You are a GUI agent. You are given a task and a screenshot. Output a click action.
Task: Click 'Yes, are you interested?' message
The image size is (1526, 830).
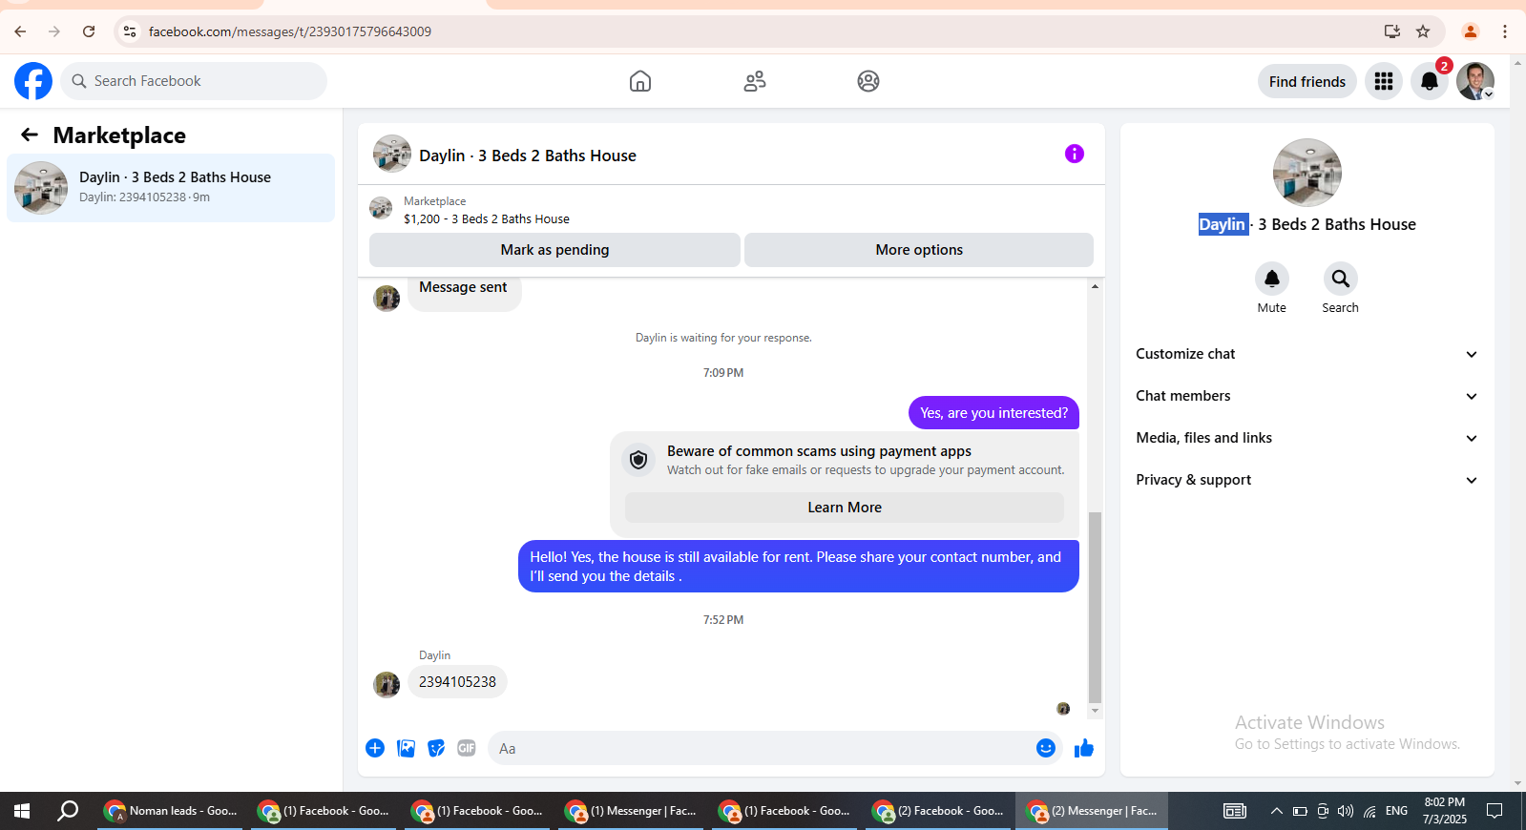click(993, 413)
